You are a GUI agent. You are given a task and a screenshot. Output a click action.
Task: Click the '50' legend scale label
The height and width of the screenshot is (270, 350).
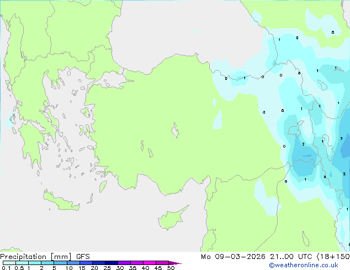(x=171, y=268)
